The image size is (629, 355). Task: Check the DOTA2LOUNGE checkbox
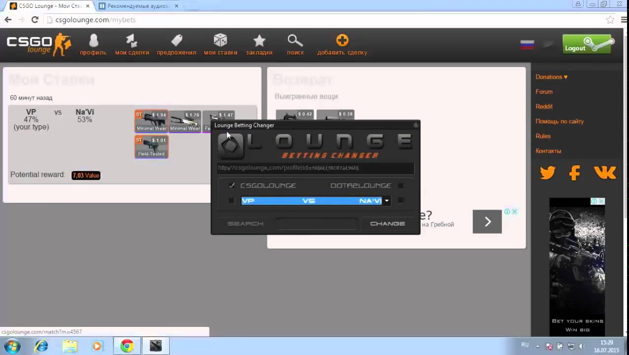click(x=401, y=185)
